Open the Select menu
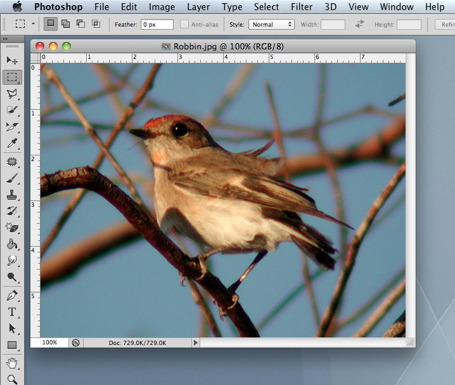Image resolution: width=455 pixels, height=385 pixels. click(266, 7)
